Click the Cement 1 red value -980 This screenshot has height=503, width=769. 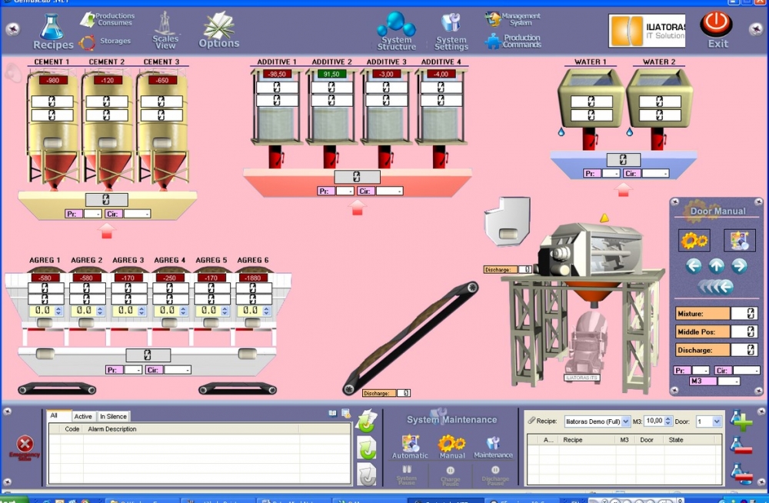pyautogui.click(x=53, y=80)
